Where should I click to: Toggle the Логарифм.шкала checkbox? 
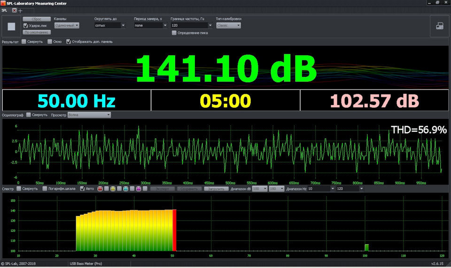(x=45, y=188)
